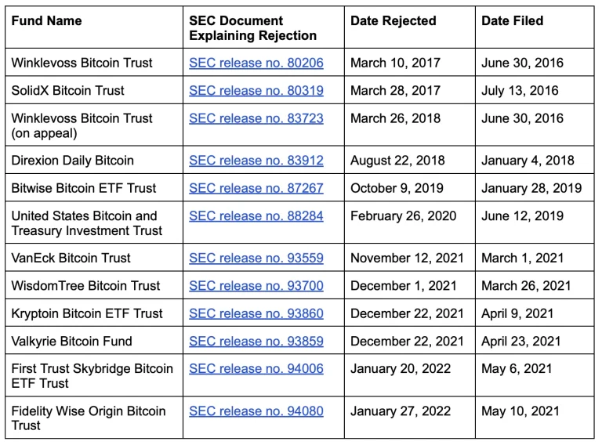Select the SEC Document Explaining Rejection header
Viewport: 602px width, 445px height.
click(252, 28)
